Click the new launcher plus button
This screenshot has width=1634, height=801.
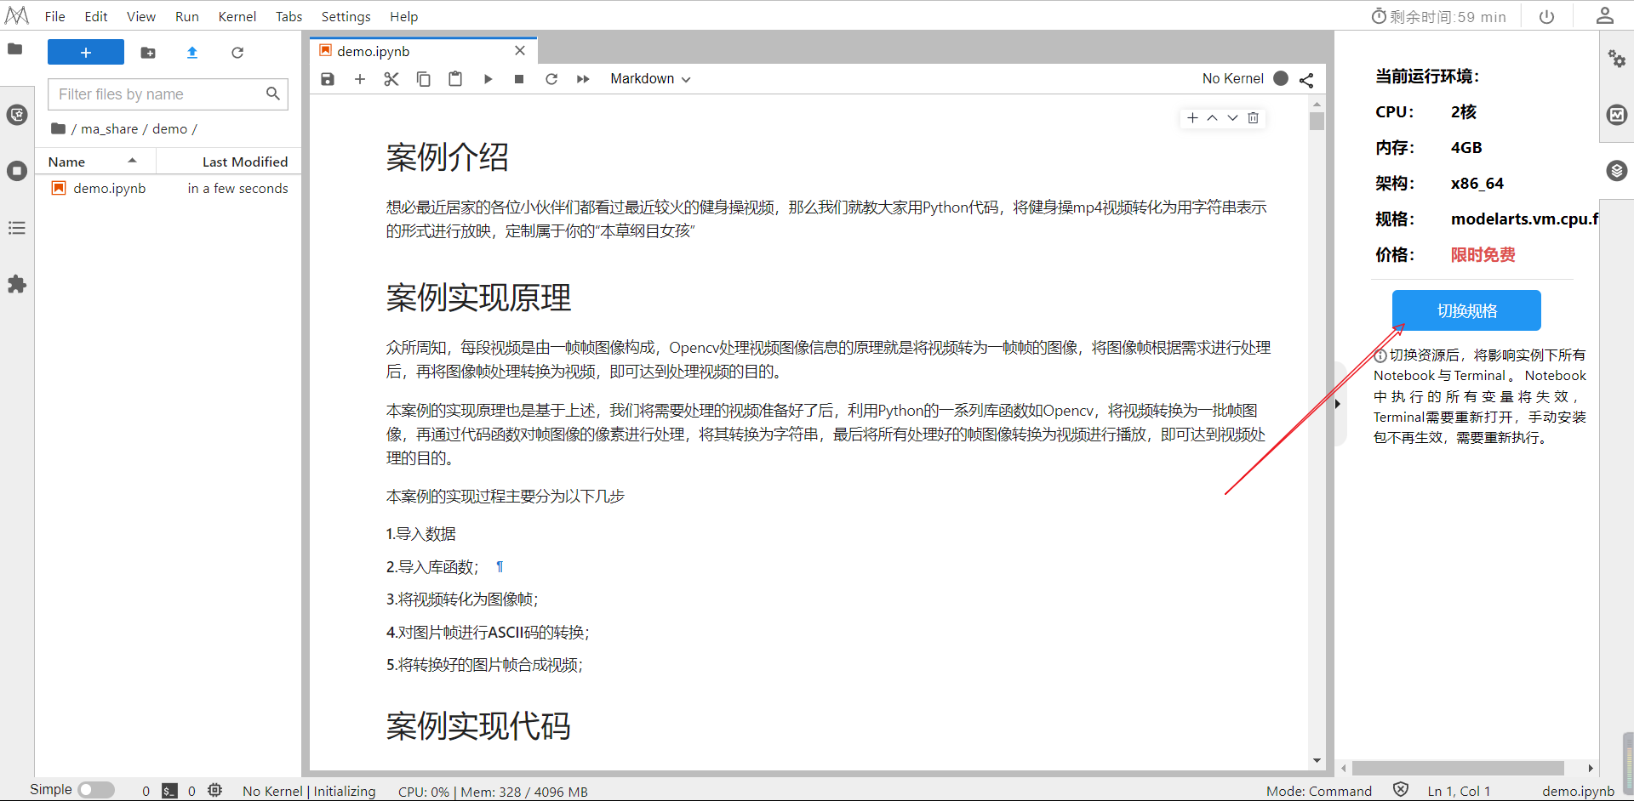pos(86,52)
